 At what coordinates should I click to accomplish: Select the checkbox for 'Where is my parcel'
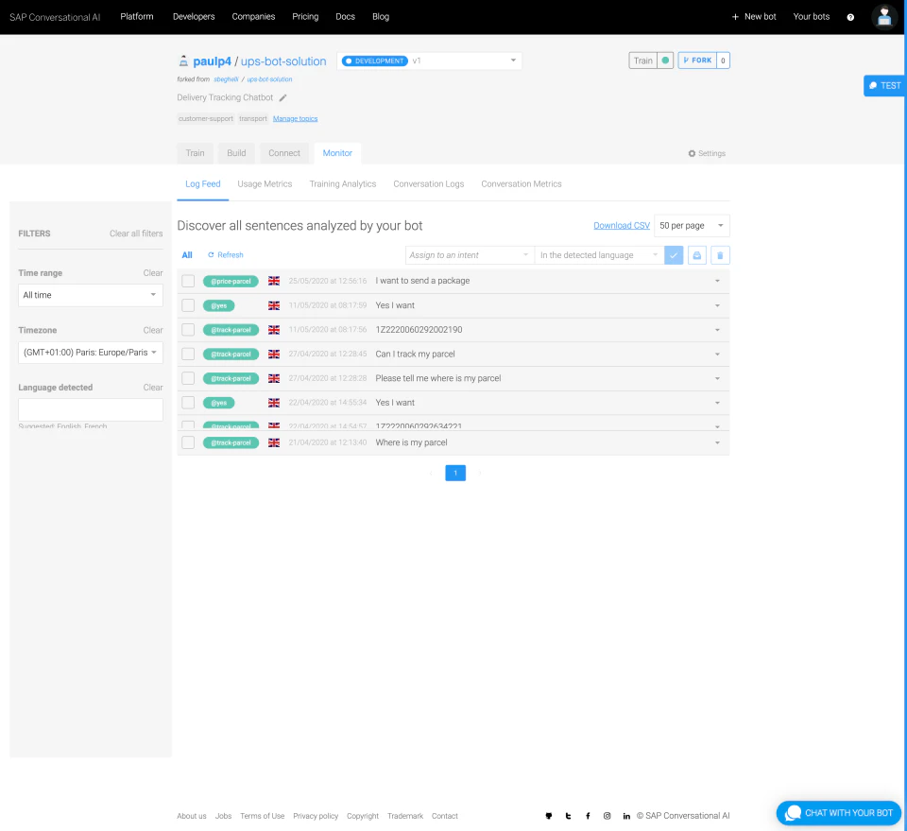pos(188,442)
